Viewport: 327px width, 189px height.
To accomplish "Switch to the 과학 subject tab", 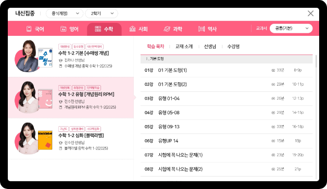I will click(x=173, y=29).
